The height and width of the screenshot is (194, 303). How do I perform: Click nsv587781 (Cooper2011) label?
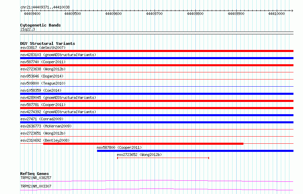[x=43, y=105]
